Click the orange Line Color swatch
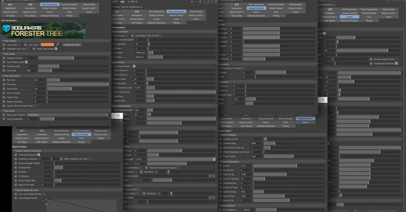406x212 pixels. [x=48, y=45]
